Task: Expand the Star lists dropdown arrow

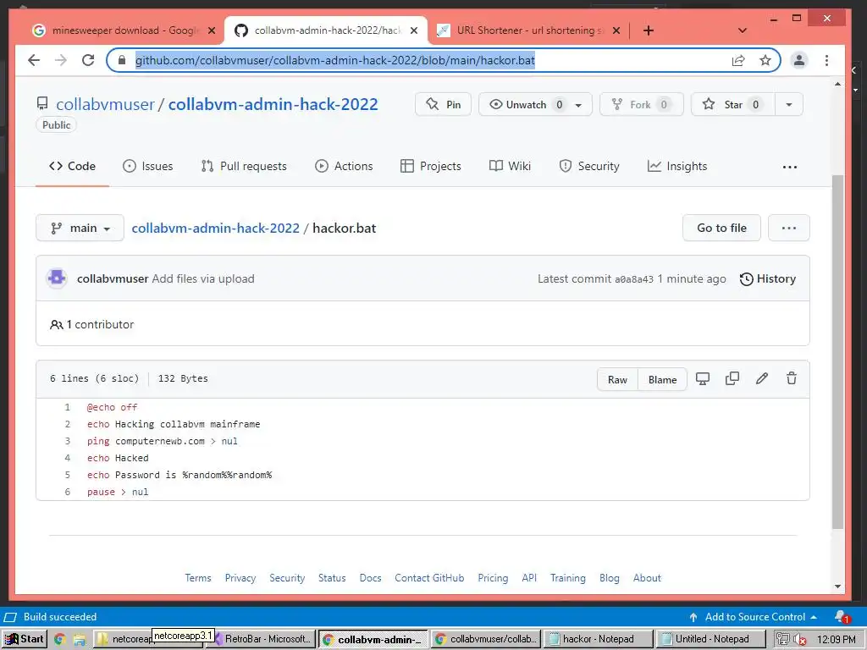Action: (x=789, y=104)
